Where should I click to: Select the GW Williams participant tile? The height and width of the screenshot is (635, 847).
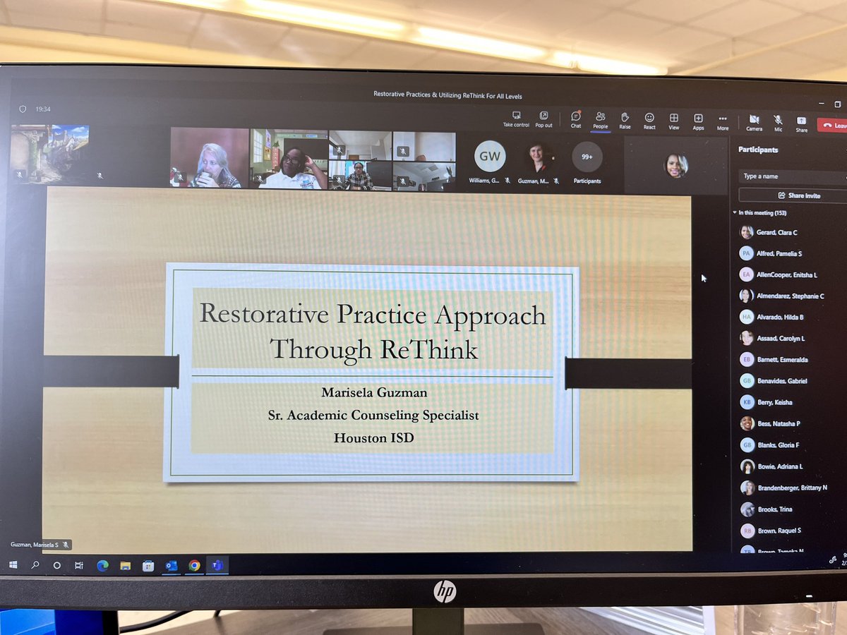coord(489,162)
